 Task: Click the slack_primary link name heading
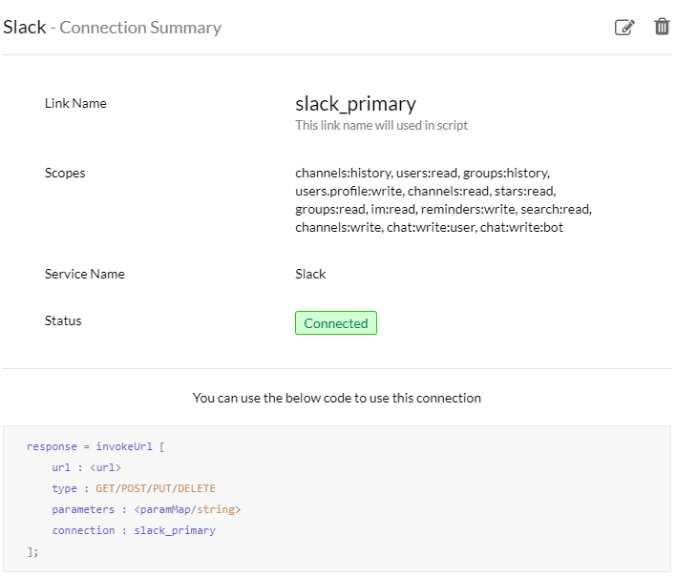[x=356, y=104]
